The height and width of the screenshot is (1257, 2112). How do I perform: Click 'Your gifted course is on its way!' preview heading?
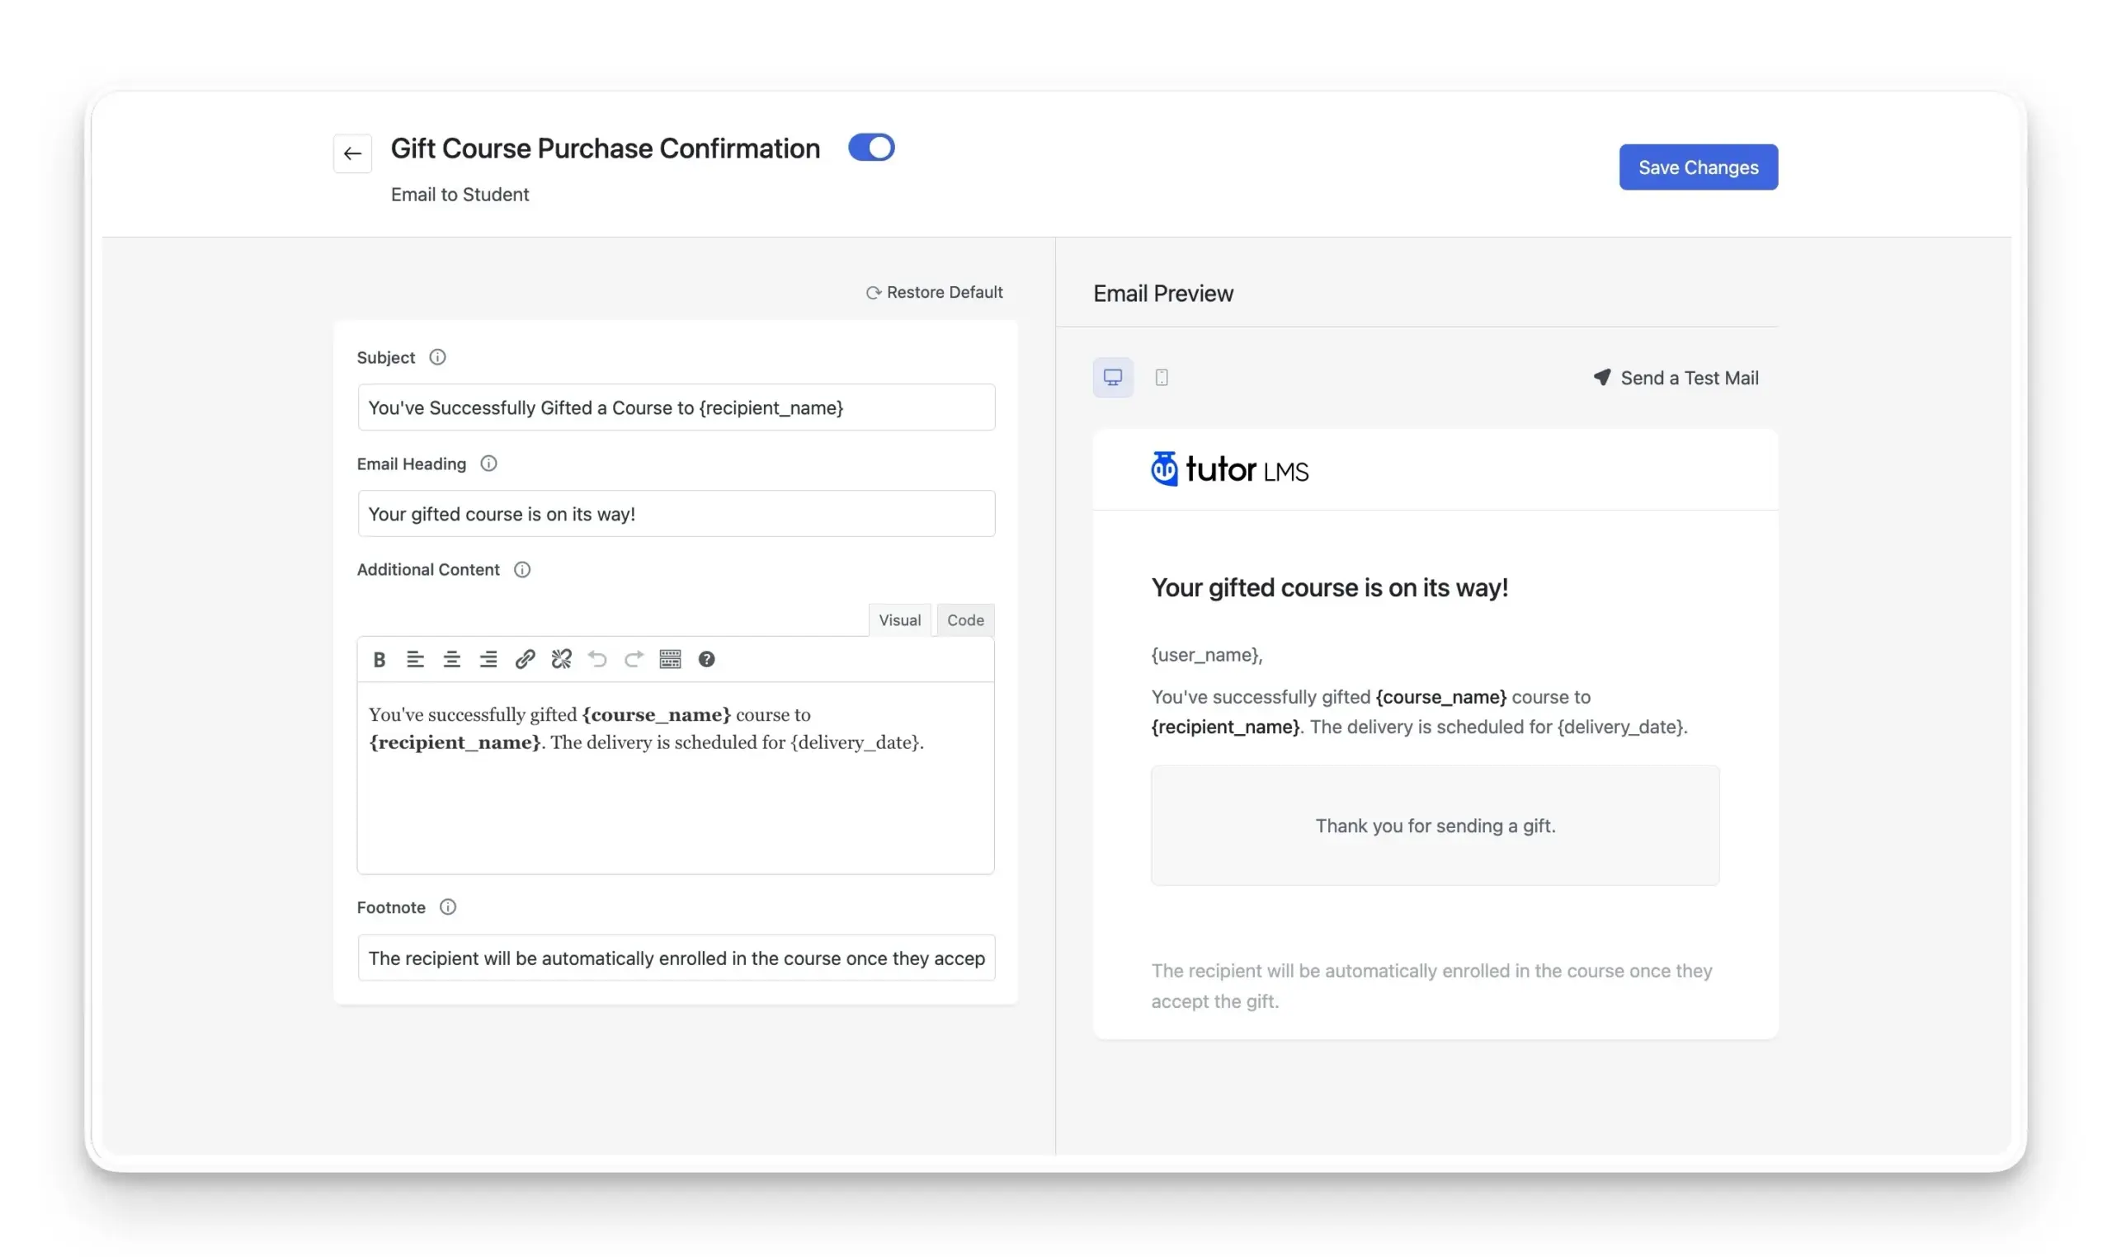pos(1329,588)
